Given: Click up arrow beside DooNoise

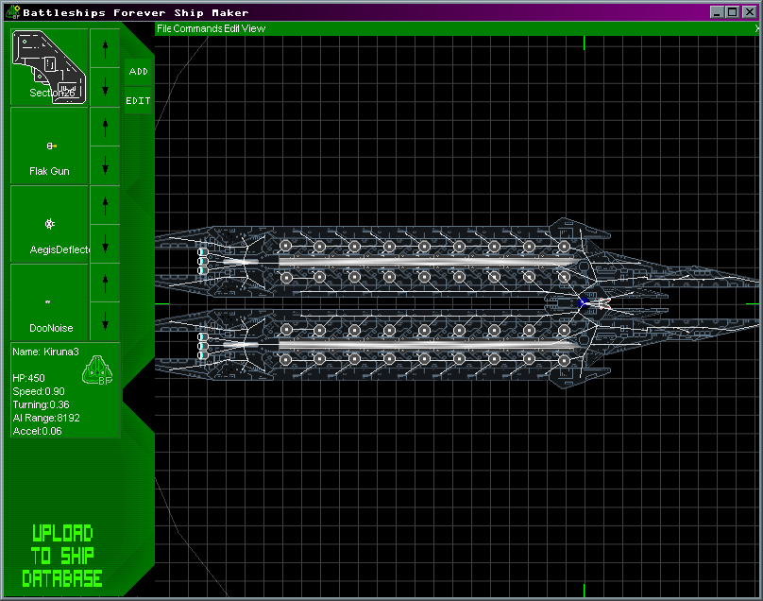Looking at the screenshot, I should (105, 283).
